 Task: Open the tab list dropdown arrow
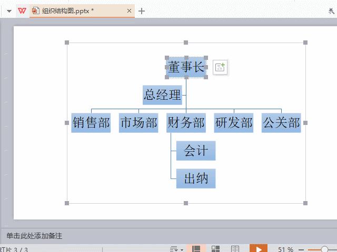pos(9,11)
